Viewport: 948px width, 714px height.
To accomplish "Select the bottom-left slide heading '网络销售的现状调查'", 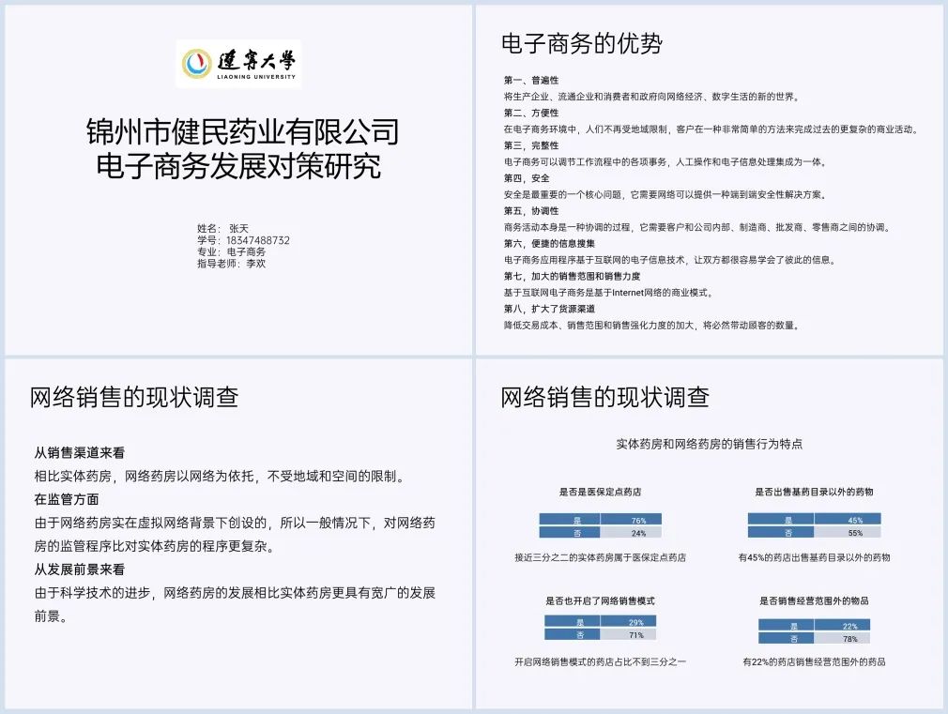I will click(134, 397).
